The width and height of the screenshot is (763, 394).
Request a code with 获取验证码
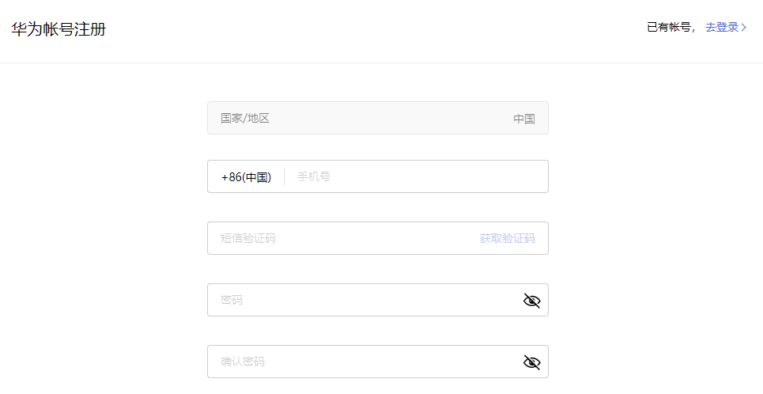tap(507, 239)
